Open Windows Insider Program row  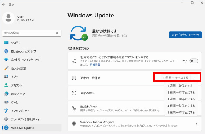tap(135, 124)
